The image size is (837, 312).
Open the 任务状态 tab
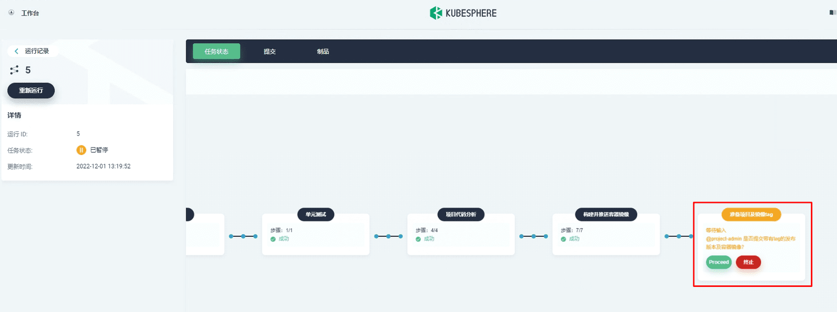[x=217, y=51]
